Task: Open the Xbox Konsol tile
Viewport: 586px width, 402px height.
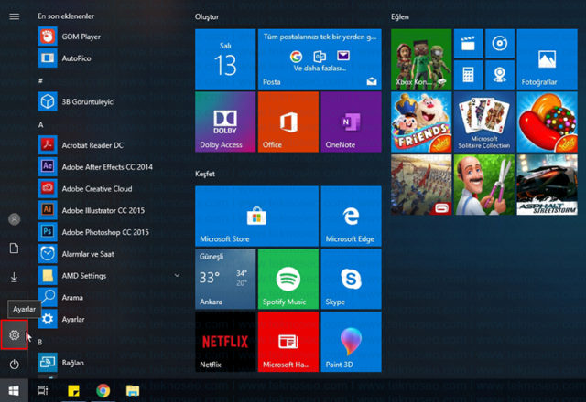Action: (x=421, y=59)
